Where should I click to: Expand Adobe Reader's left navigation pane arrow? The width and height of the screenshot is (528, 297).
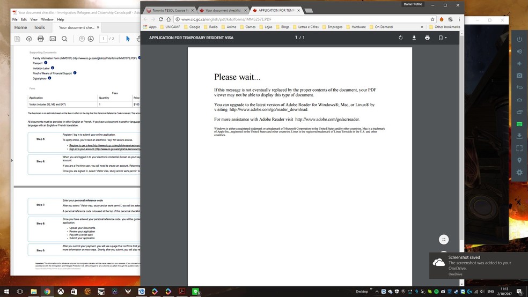click(12, 160)
